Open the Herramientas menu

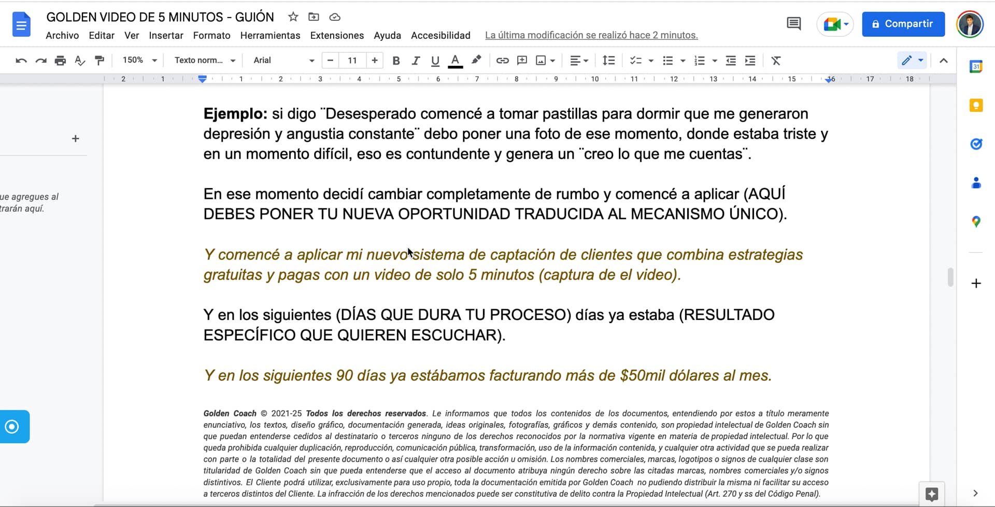270,35
